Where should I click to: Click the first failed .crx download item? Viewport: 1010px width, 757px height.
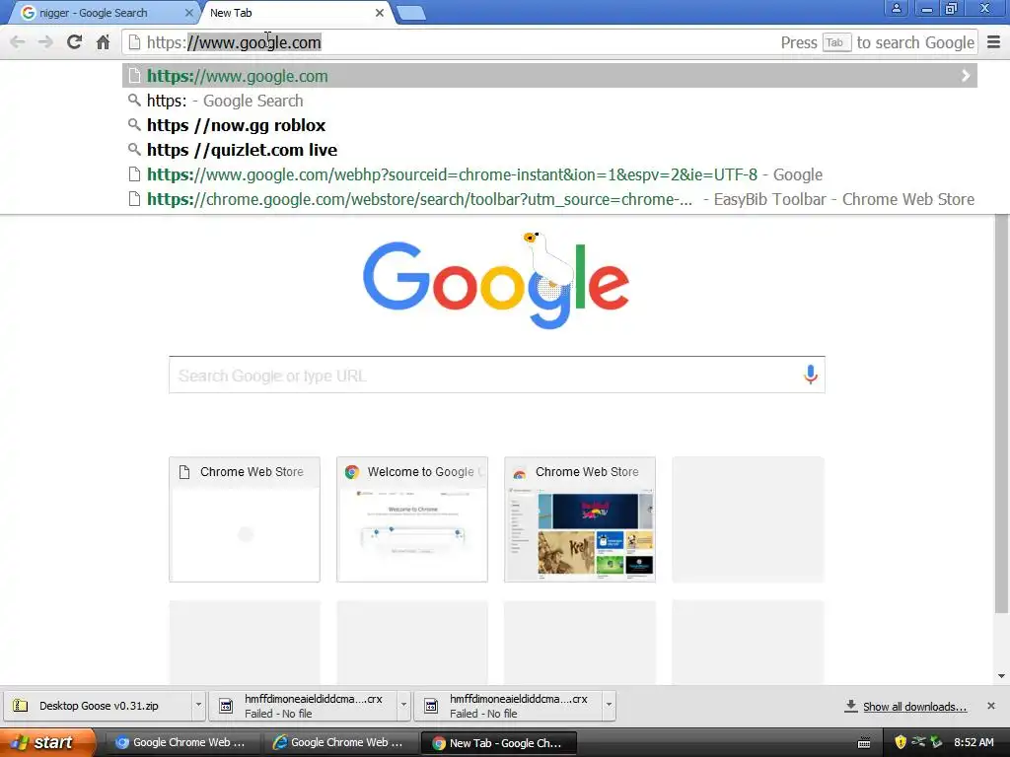coord(303,706)
